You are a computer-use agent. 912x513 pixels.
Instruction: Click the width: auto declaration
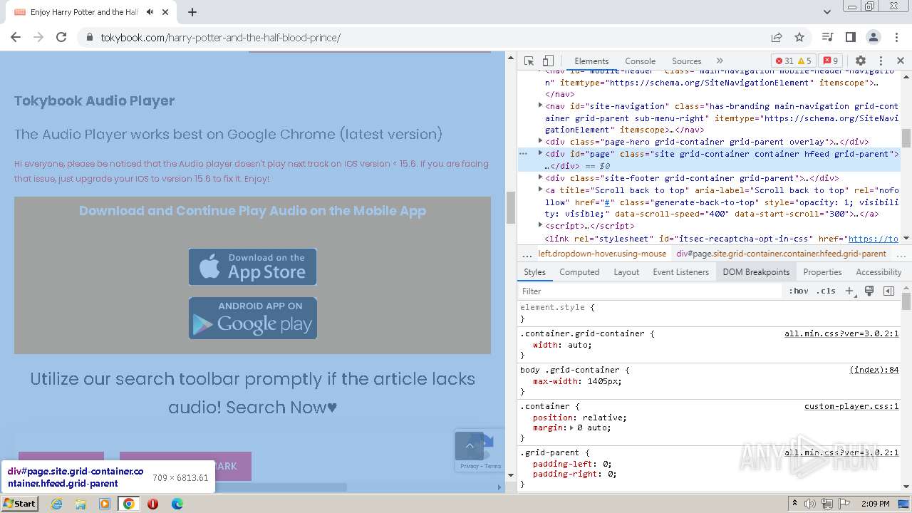coord(562,345)
